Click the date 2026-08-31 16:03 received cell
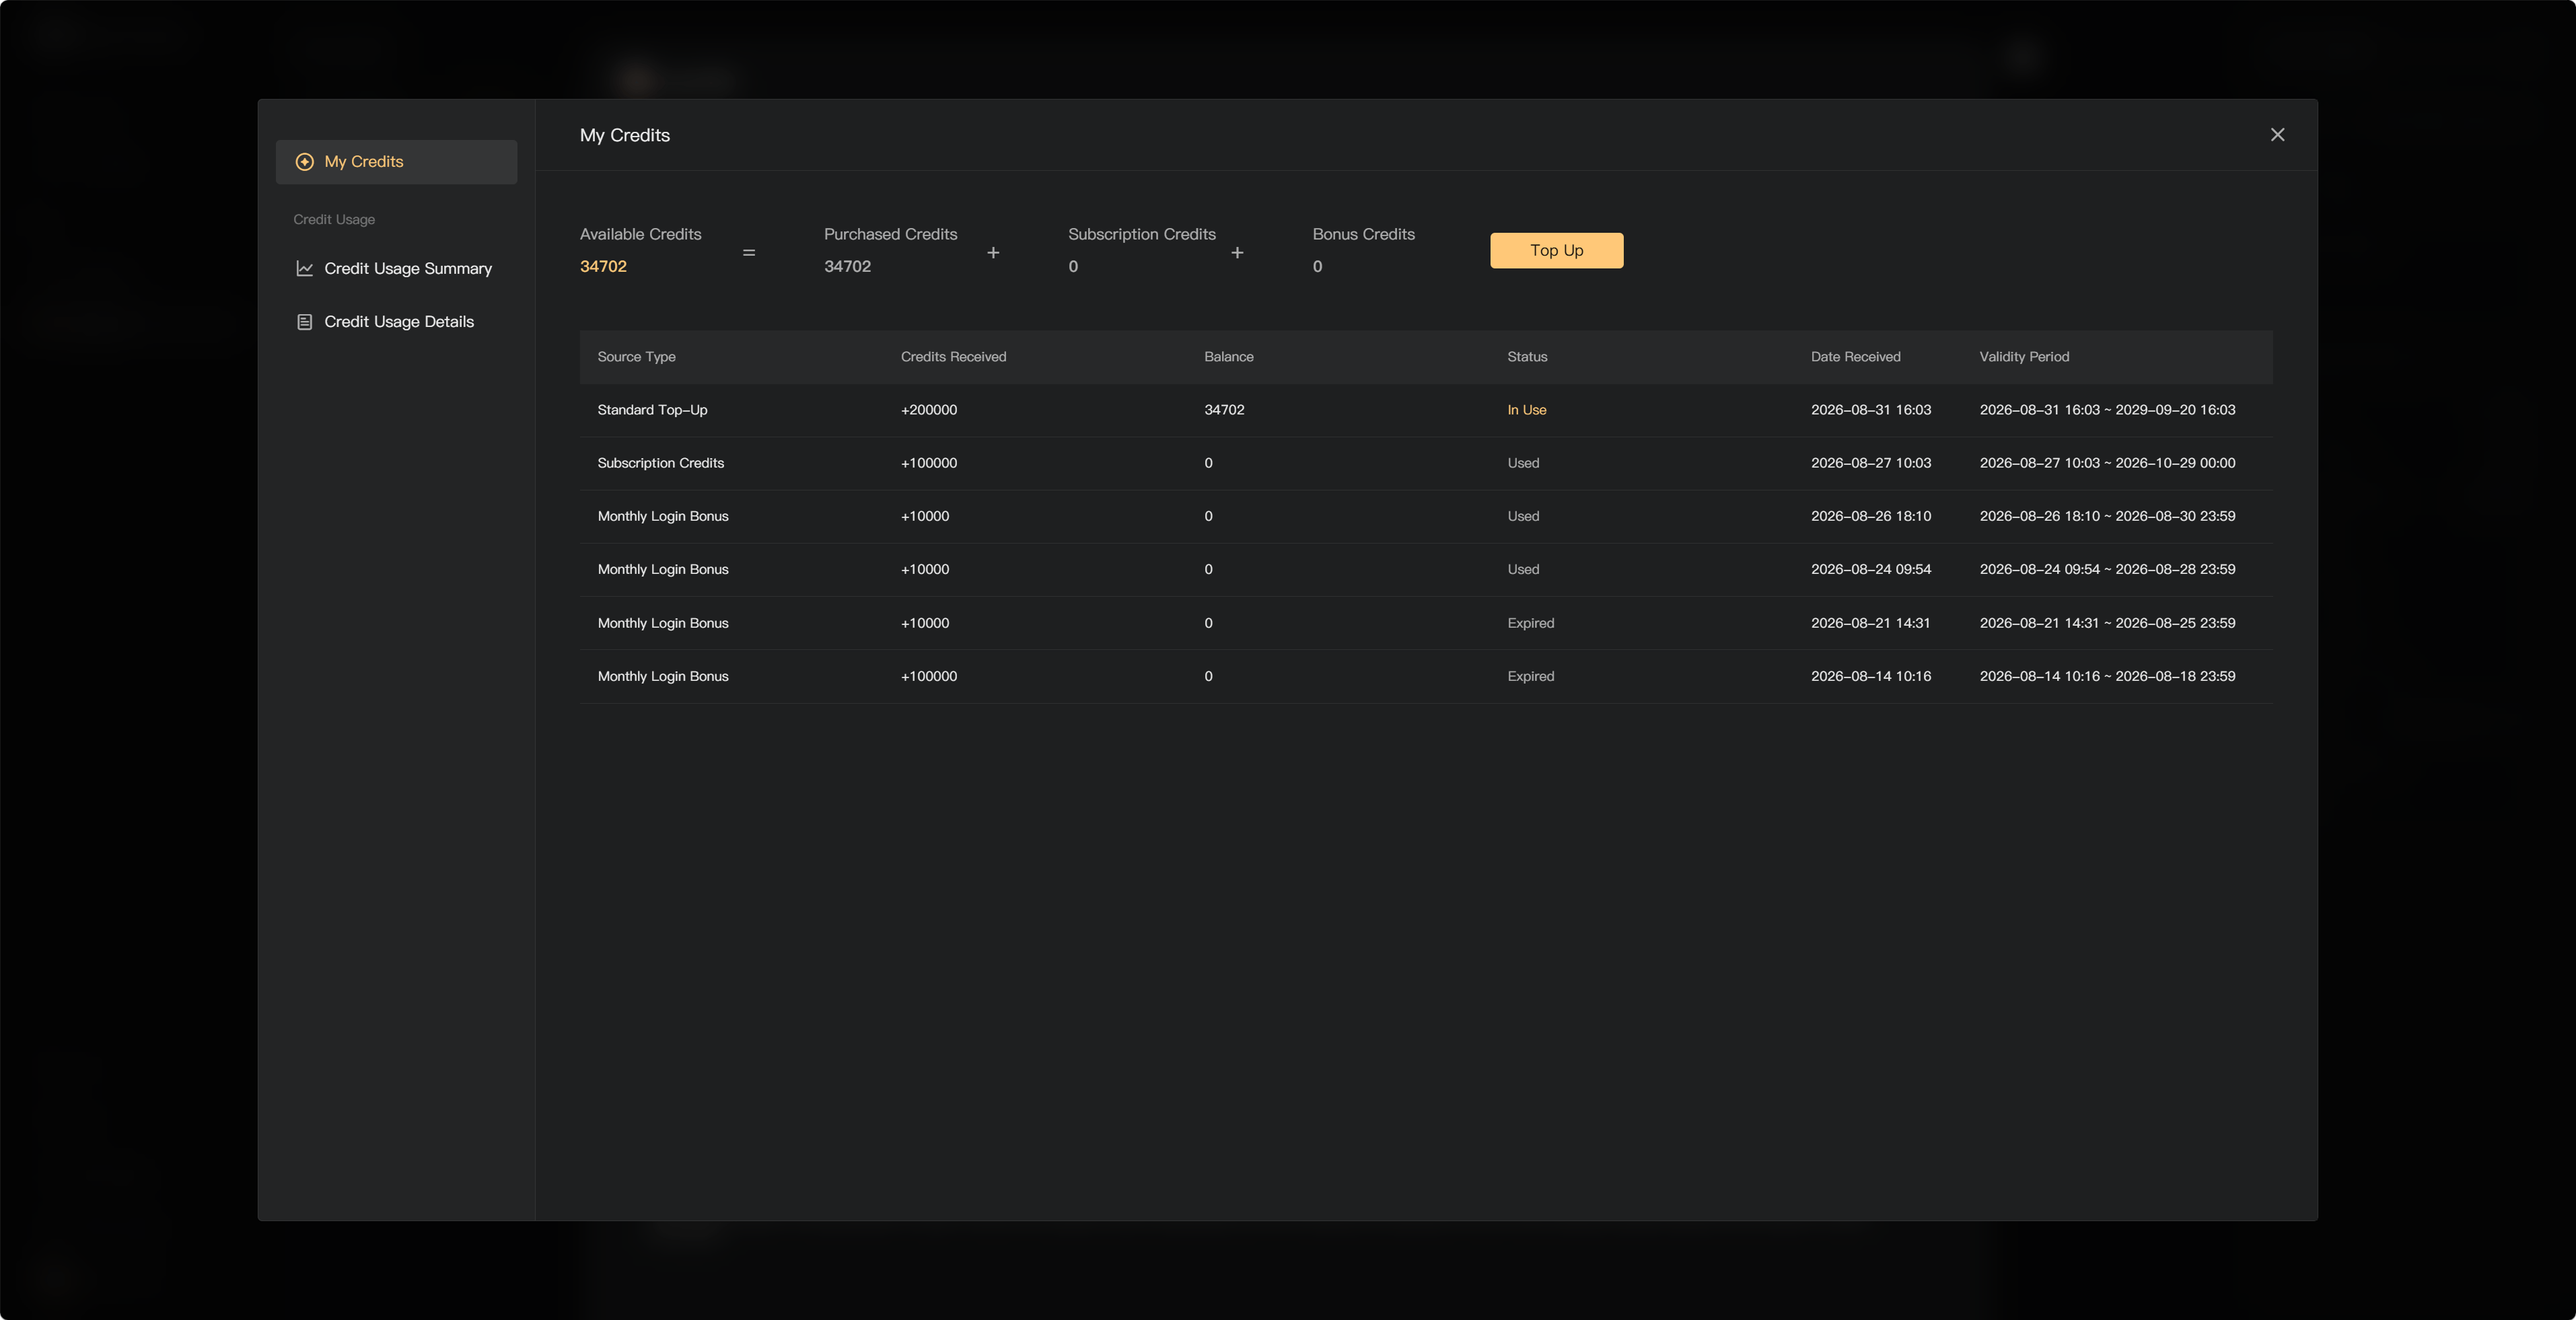 point(1870,410)
